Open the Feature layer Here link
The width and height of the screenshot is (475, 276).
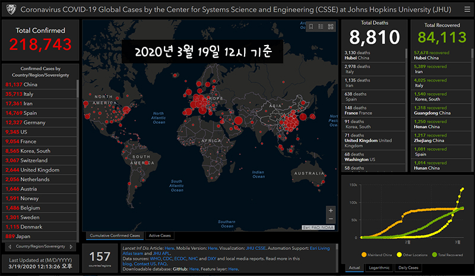coord(233,269)
